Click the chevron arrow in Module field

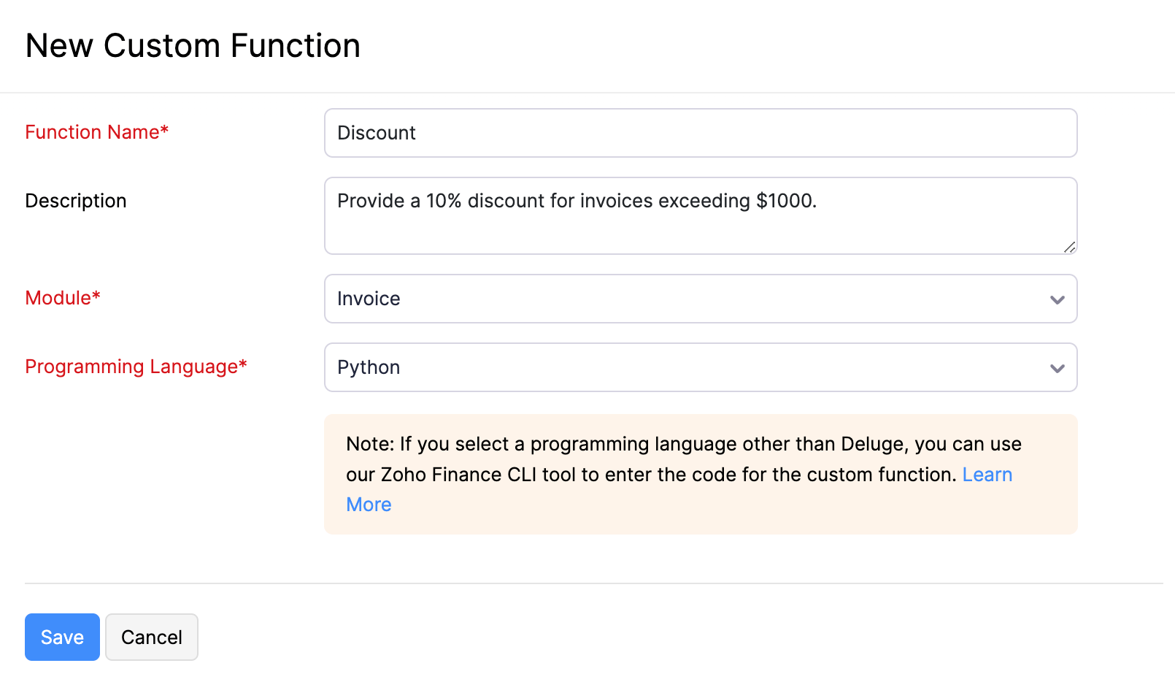[x=1057, y=299]
